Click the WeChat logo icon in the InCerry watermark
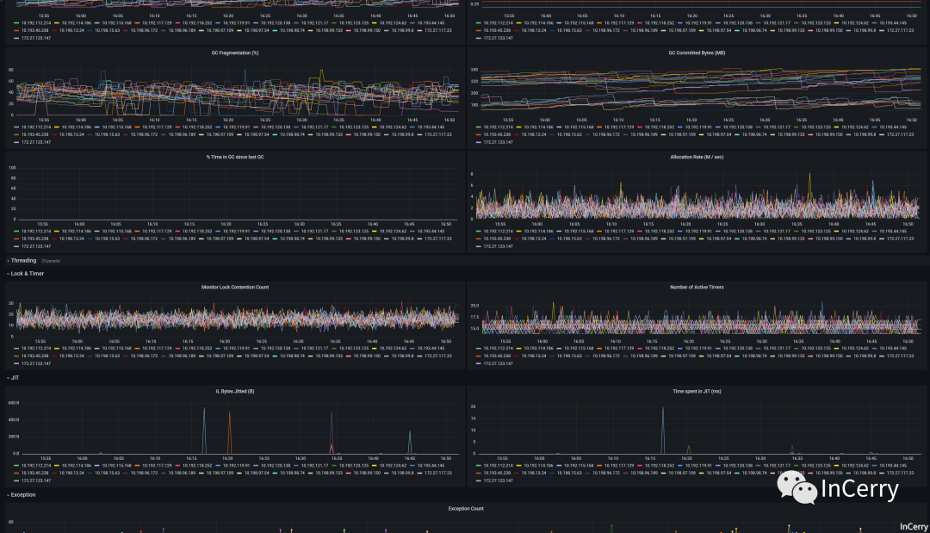Screen dimensions: 930x533 (797, 487)
